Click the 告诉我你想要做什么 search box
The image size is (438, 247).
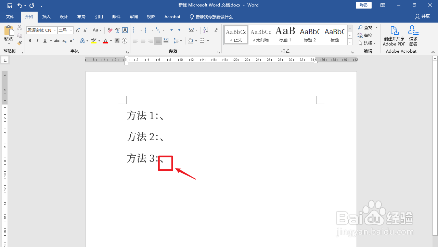211,17
